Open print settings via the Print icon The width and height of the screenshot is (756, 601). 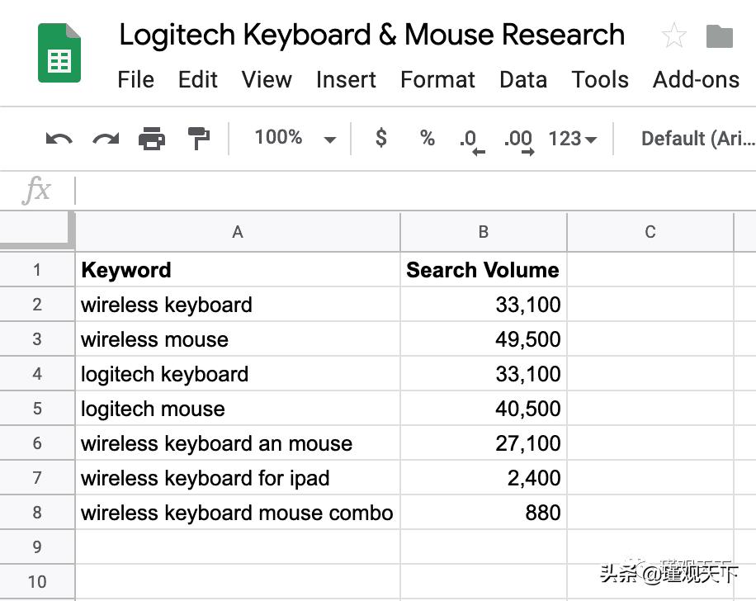[x=152, y=138]
